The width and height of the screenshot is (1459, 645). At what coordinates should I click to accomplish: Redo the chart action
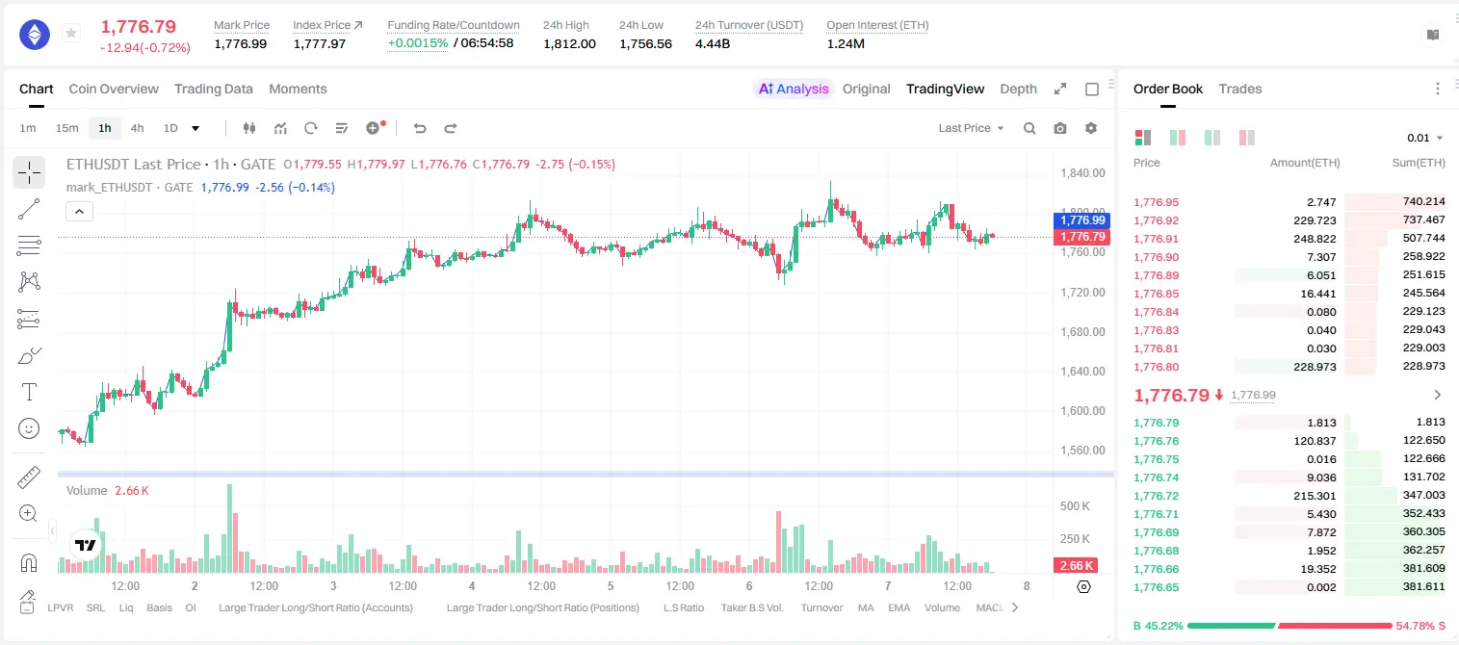[x=450, y=128]
